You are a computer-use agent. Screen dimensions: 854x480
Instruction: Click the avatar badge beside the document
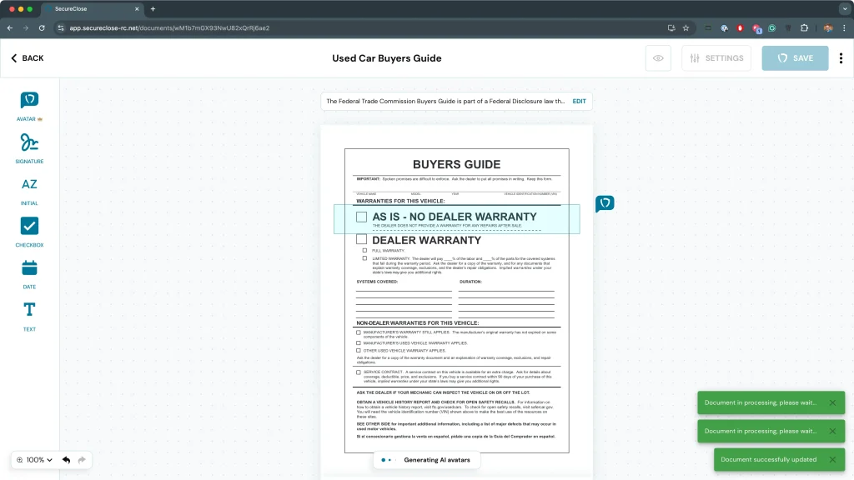pos(605,203)
